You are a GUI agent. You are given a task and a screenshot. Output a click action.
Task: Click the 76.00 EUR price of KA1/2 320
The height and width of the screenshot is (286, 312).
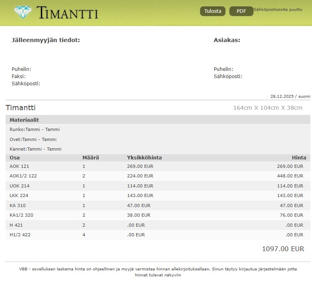[x=291, y=215]
